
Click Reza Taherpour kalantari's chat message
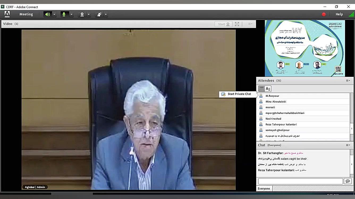[282, 170]
